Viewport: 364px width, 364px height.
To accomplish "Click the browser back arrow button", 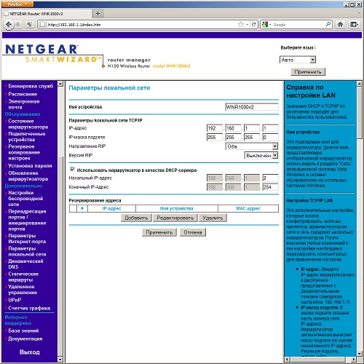I will [x=9, y=25].
